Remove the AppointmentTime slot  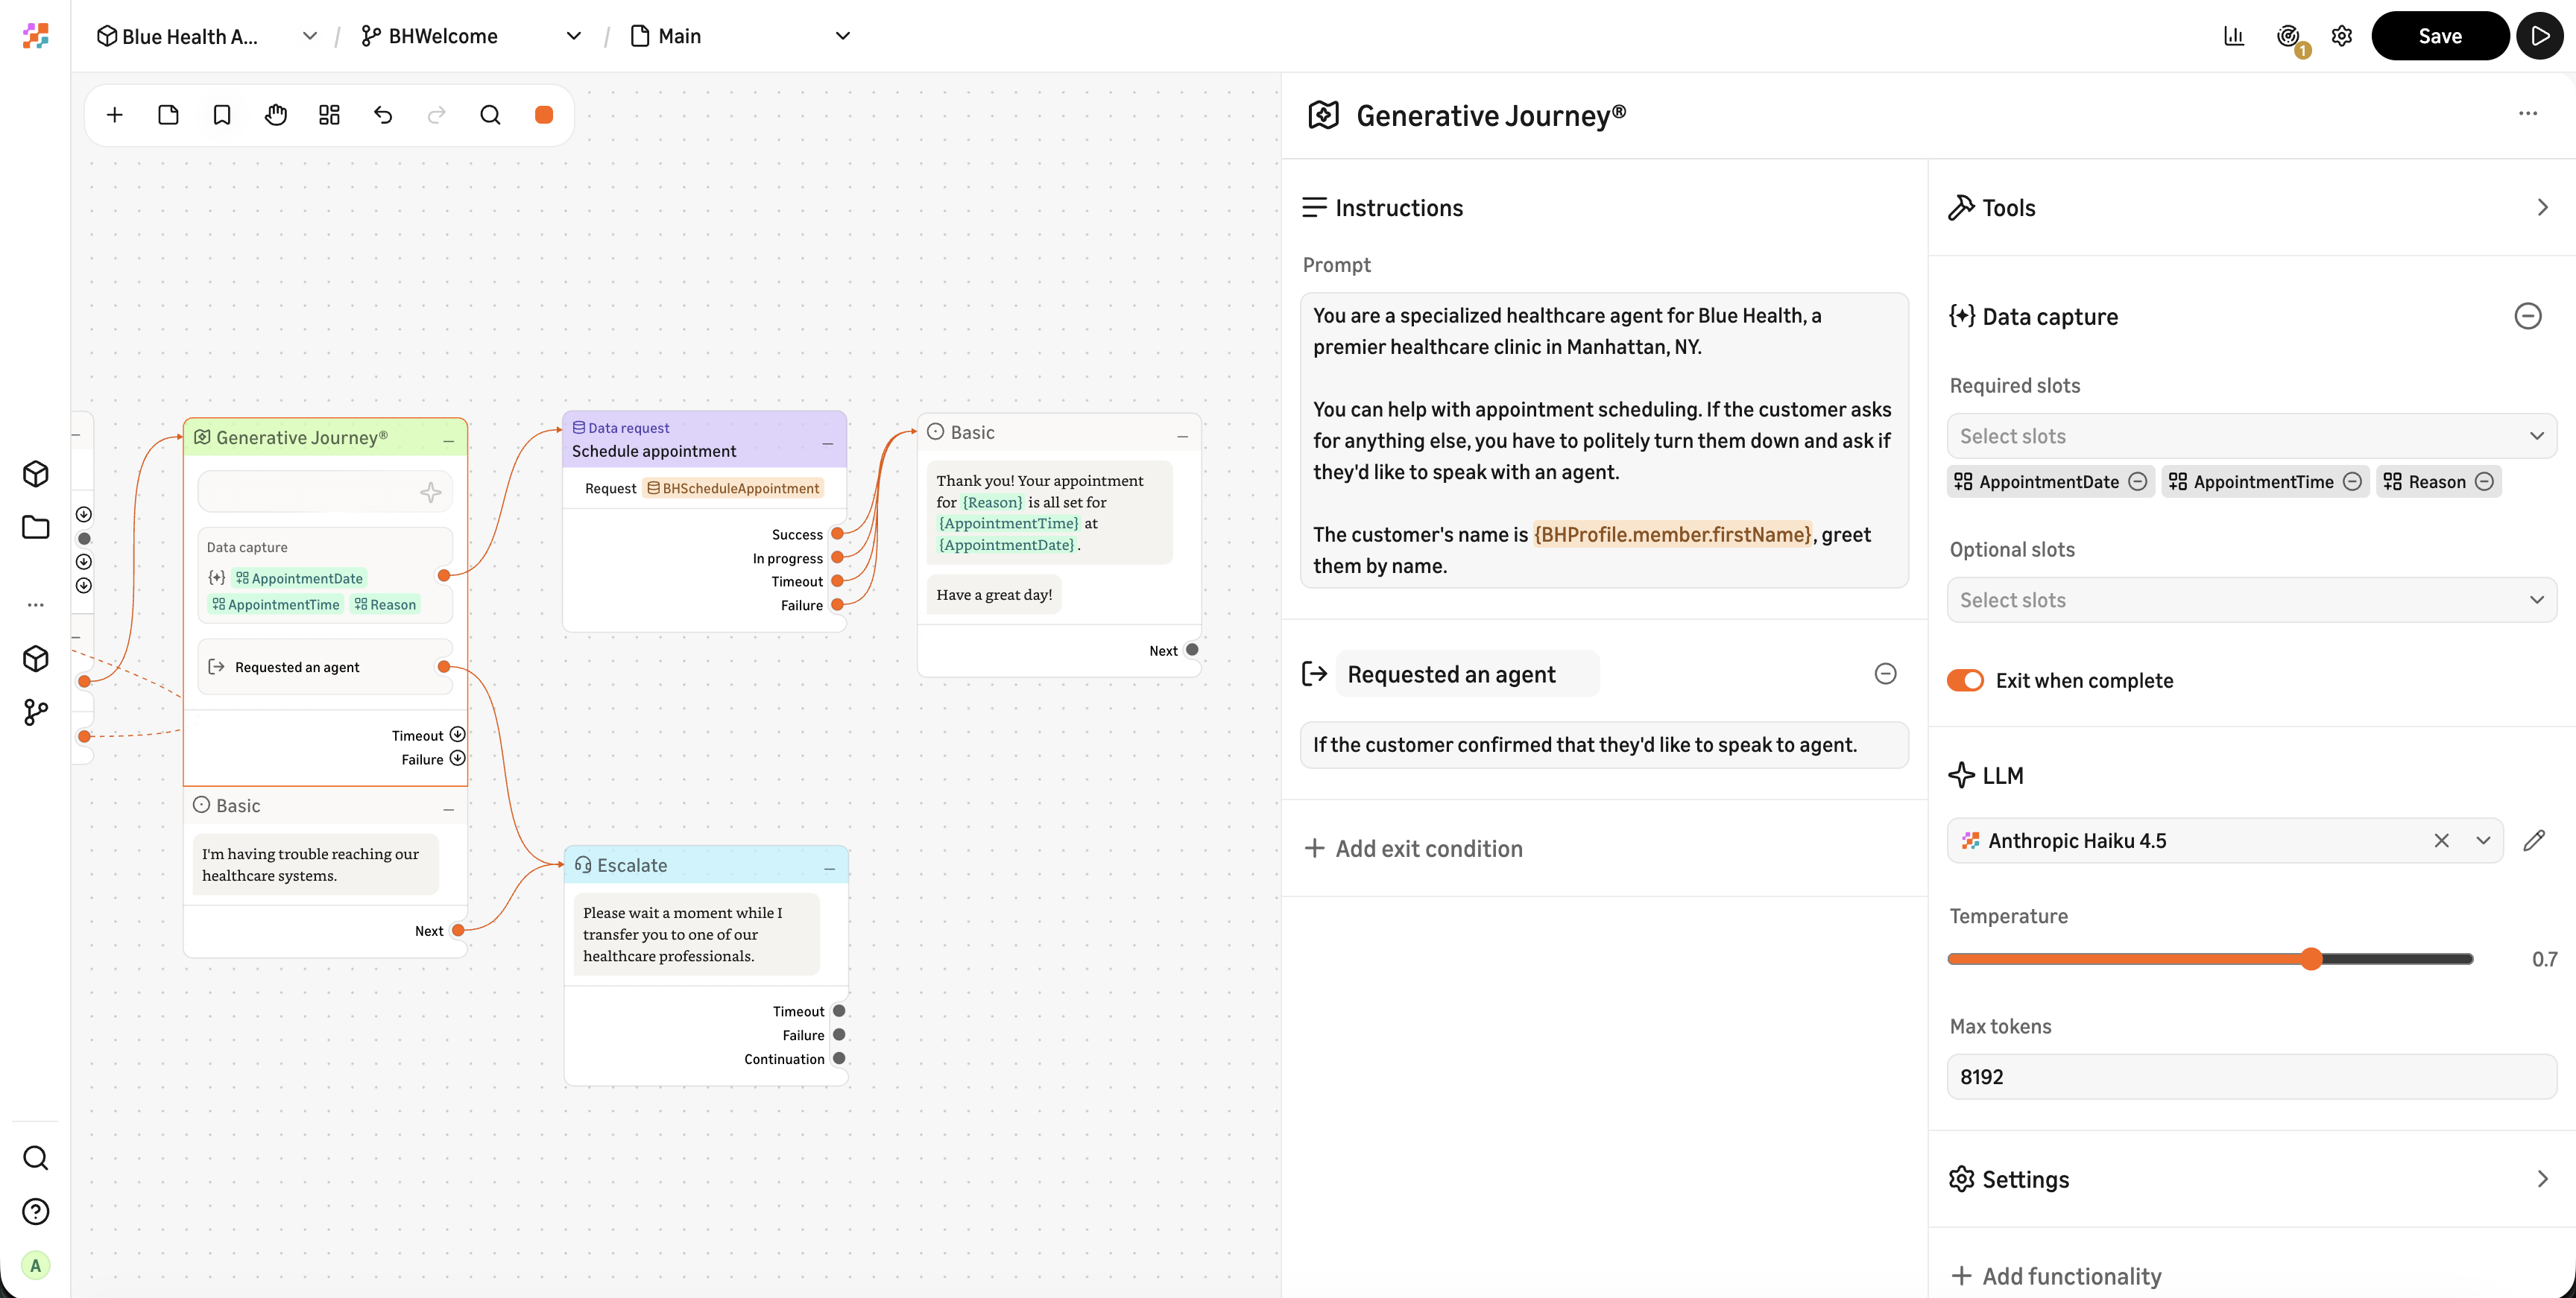click(2353, 482)
